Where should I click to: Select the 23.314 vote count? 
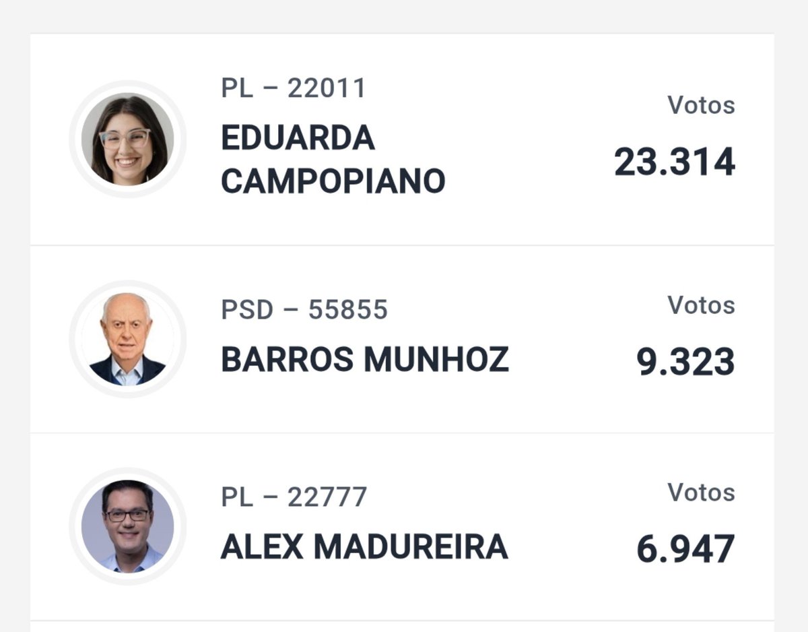click(675, 162)
